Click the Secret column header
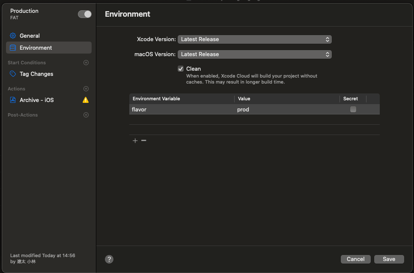Image resolution: width=414 pixels, height=273 pixels. 353,99
